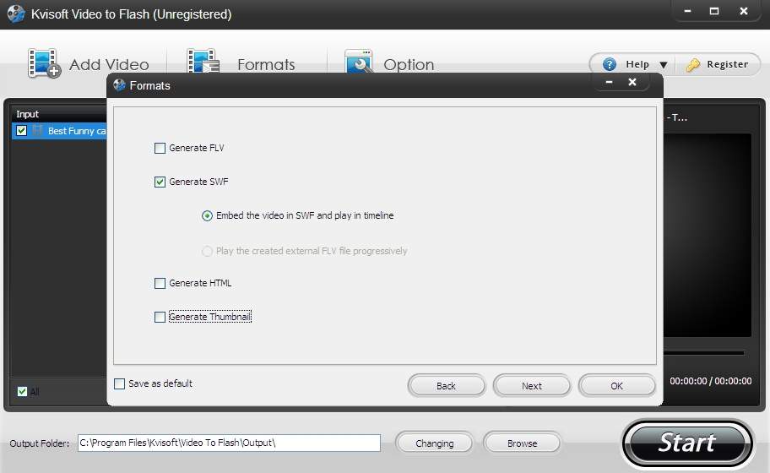Image resolution: width=770 pixels, height=473 pixels.
Task: Close the Formats dialog window
Action: coord(632,82)
